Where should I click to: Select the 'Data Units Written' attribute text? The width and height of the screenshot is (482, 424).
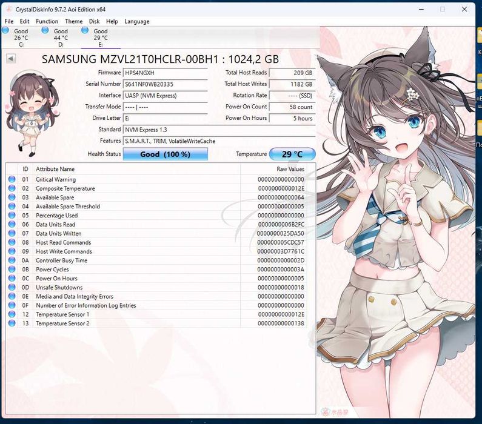[58, 233]
